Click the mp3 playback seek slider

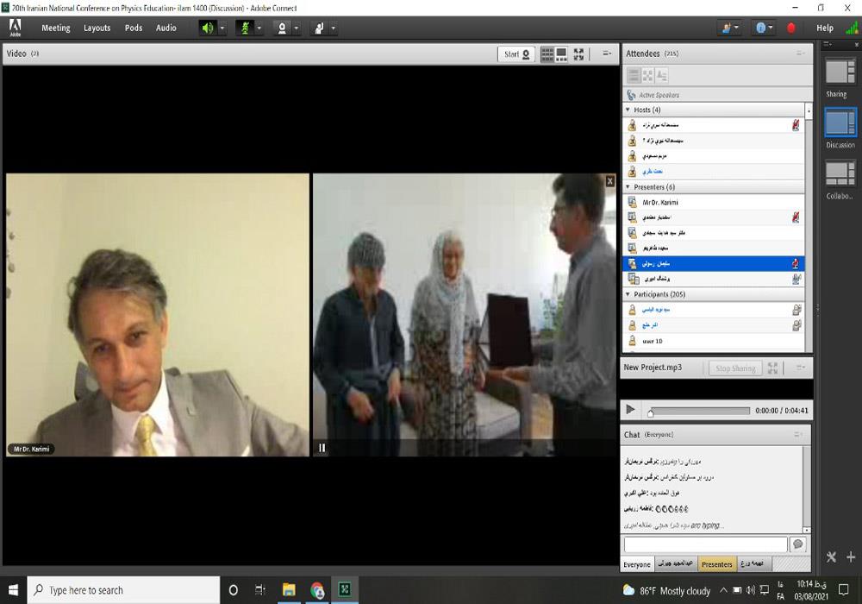[698, 411]
